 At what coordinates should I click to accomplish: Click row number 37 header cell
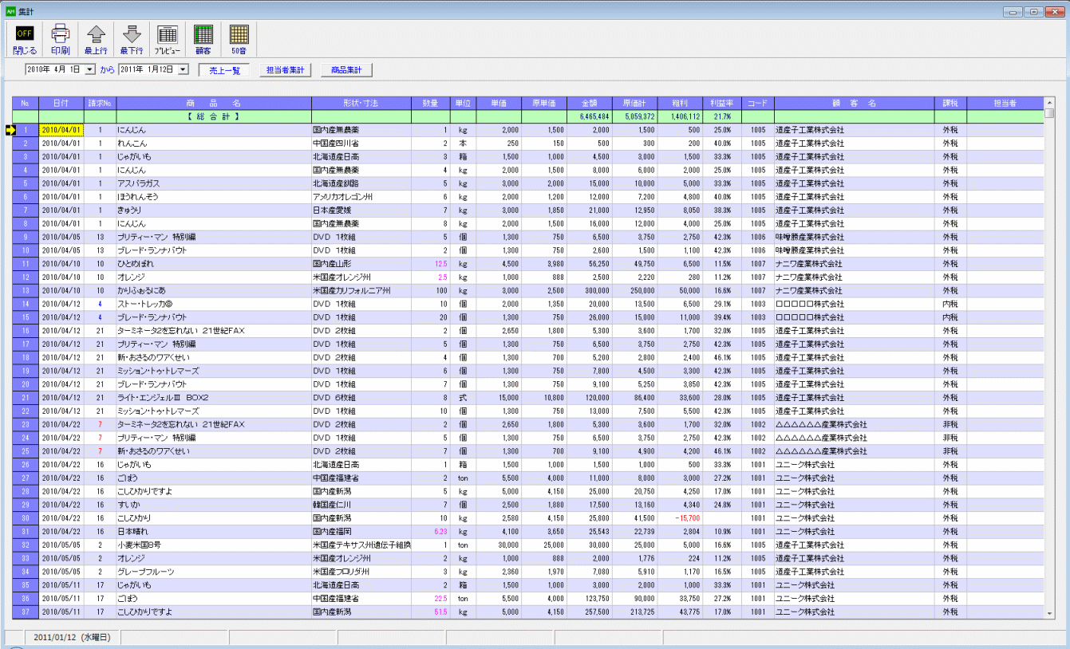(x=26, y=612)
